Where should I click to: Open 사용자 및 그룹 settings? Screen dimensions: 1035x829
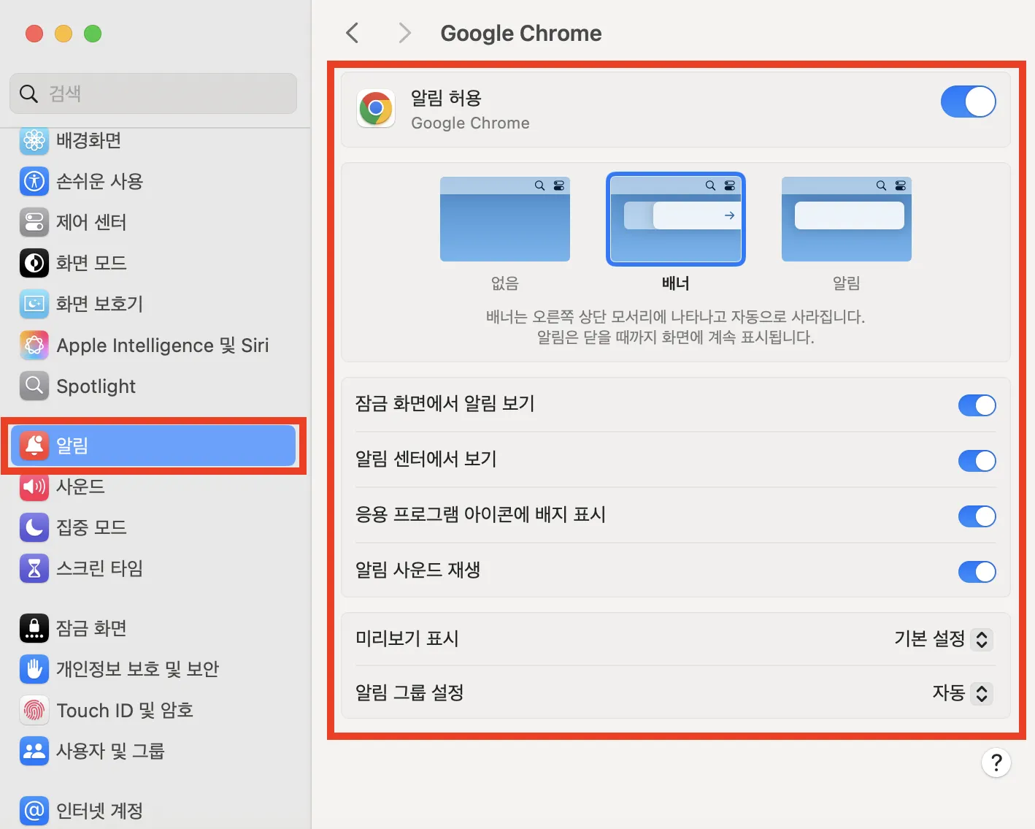point(153,751)
